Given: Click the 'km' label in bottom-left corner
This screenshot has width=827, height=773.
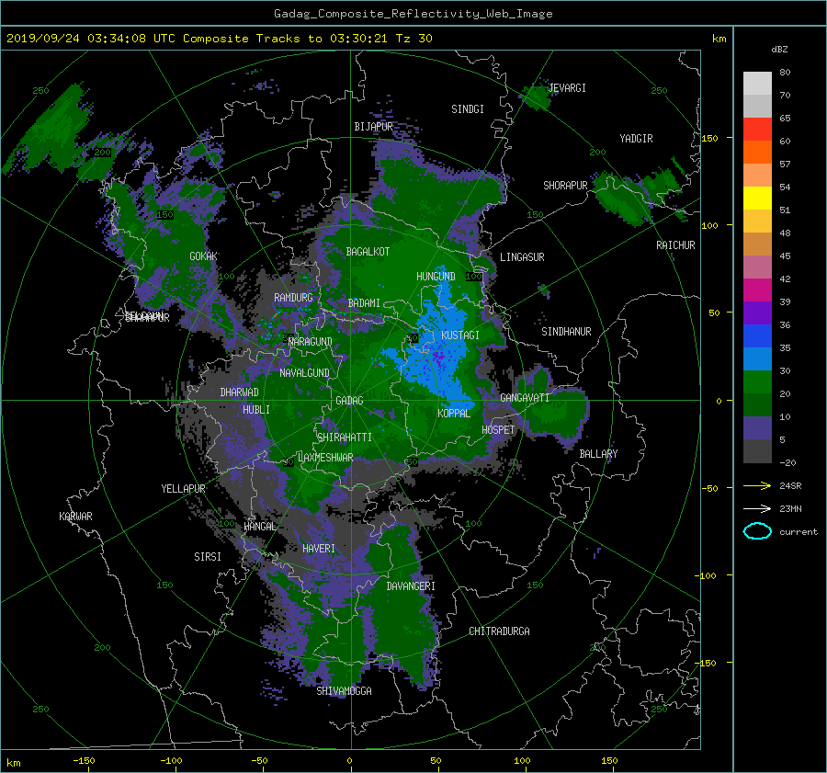Looking at the screenshot, I should [13, 763].
